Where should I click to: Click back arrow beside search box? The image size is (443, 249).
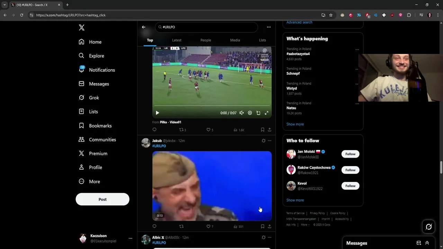coord(144,27)
